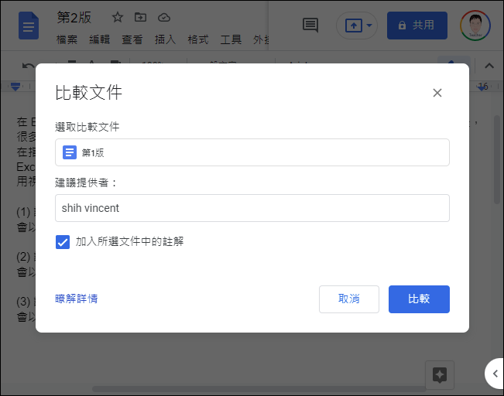The height and width of the screenshot is (396, 504).
Task: Uncheck 加入所選文件中的註解 checkbox
Action: coord(63,242)
